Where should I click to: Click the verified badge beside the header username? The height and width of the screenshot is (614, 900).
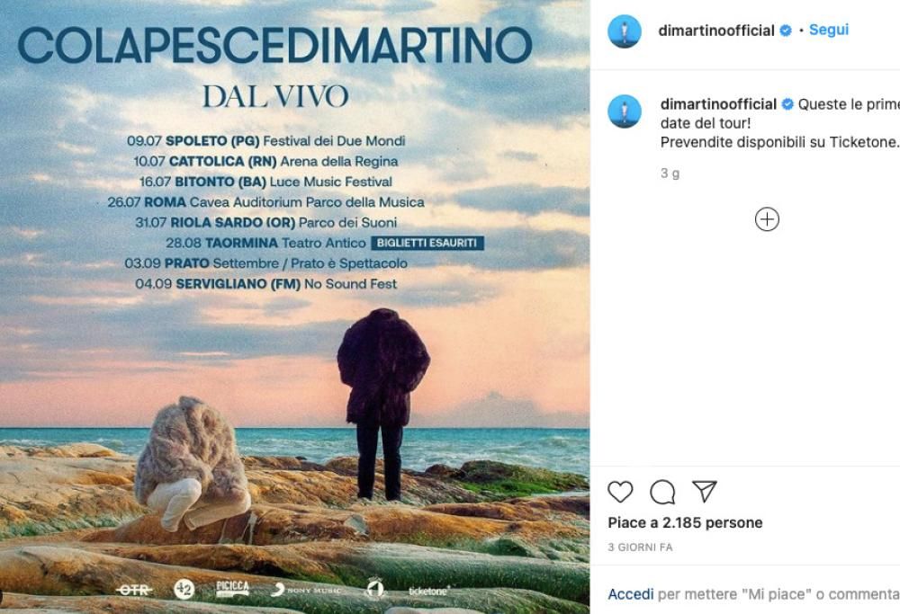pos(786,30)
